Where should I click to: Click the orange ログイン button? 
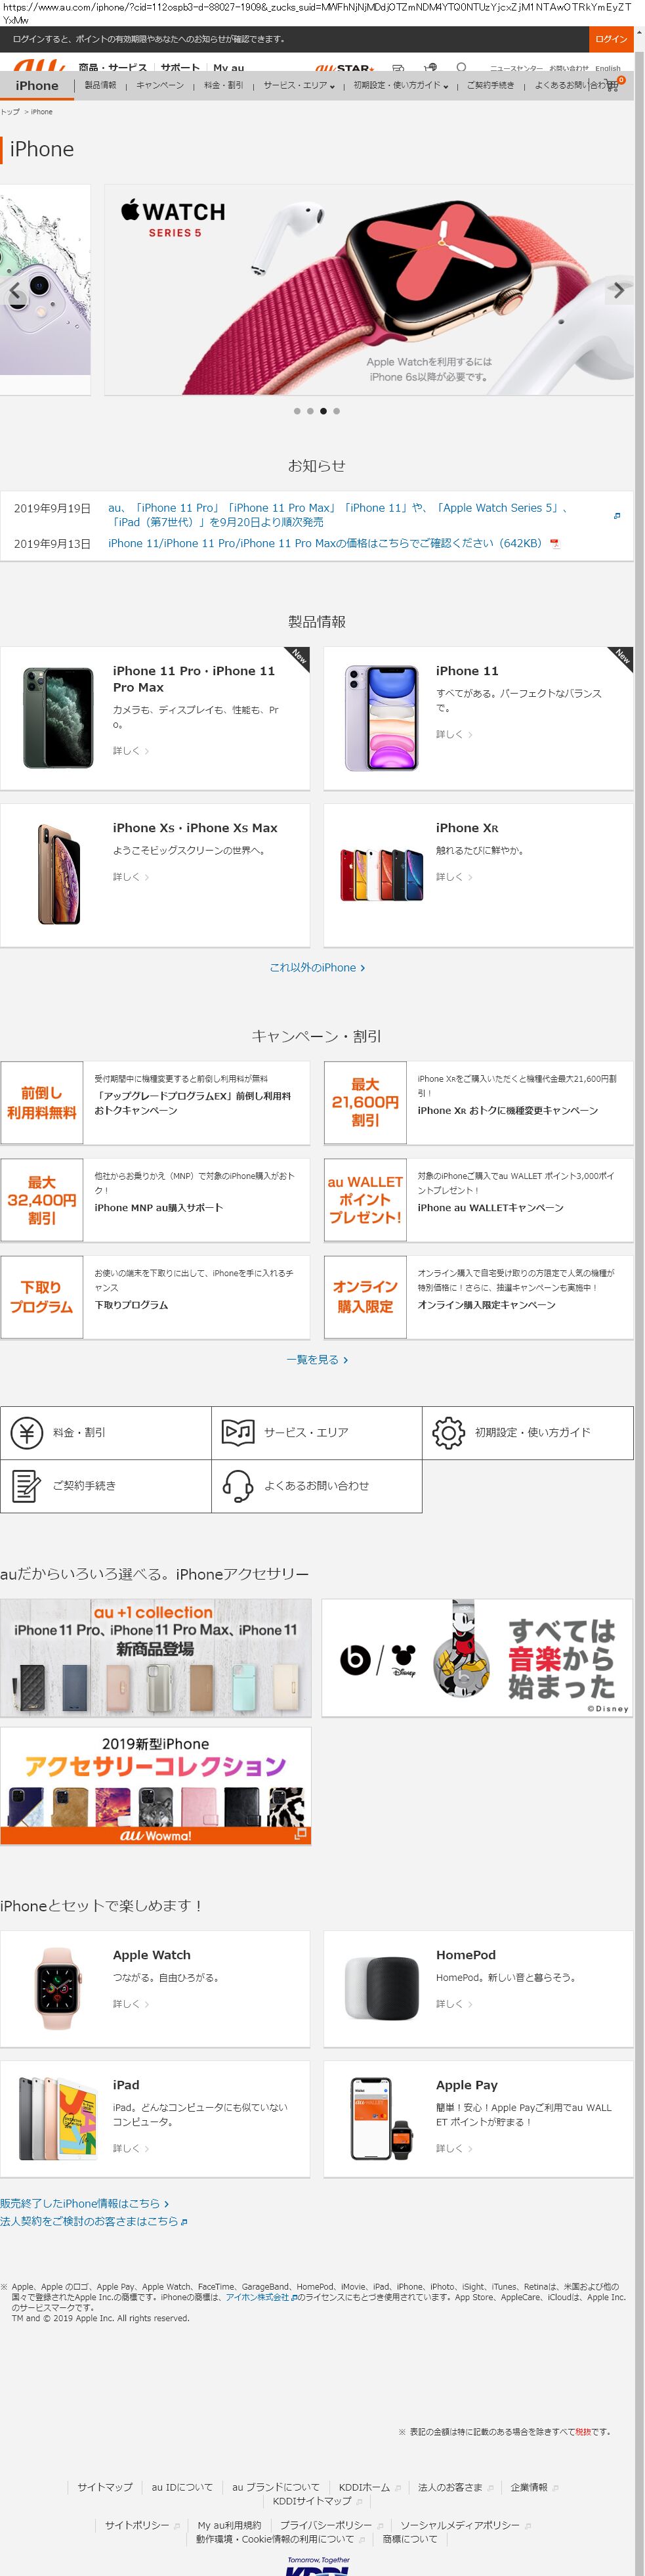tap(610, 40)
